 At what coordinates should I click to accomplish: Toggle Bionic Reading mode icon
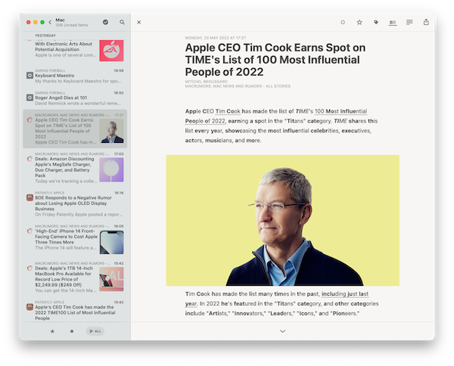[x=393, y=22]
